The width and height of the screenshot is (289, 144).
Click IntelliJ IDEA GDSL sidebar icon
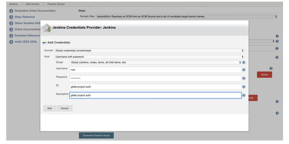point(11,42)
